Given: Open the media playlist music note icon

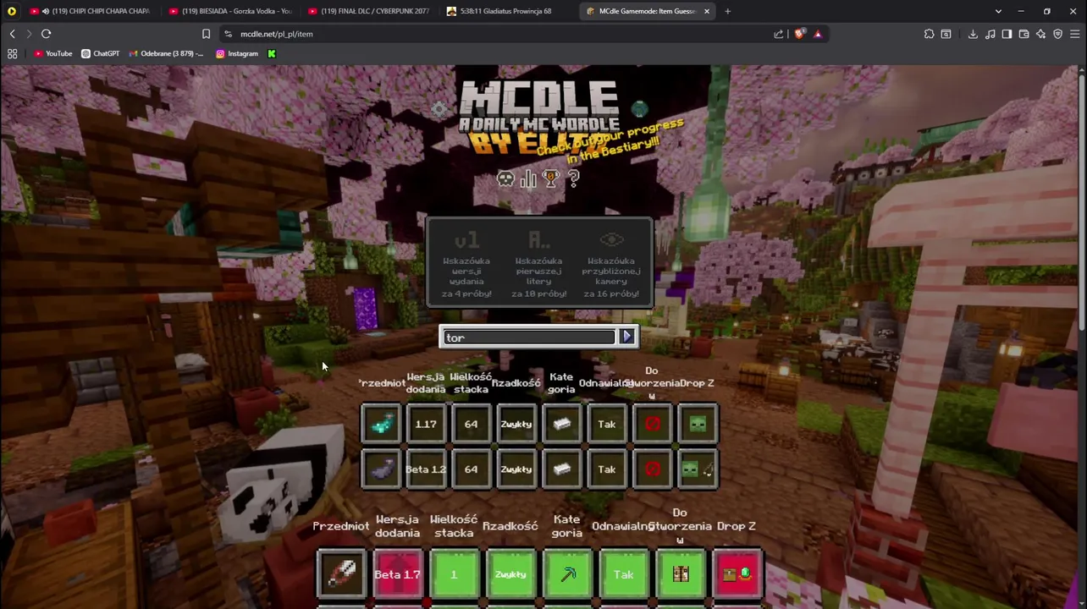Looking at the screenshot, I should click(x=990, y=34).
